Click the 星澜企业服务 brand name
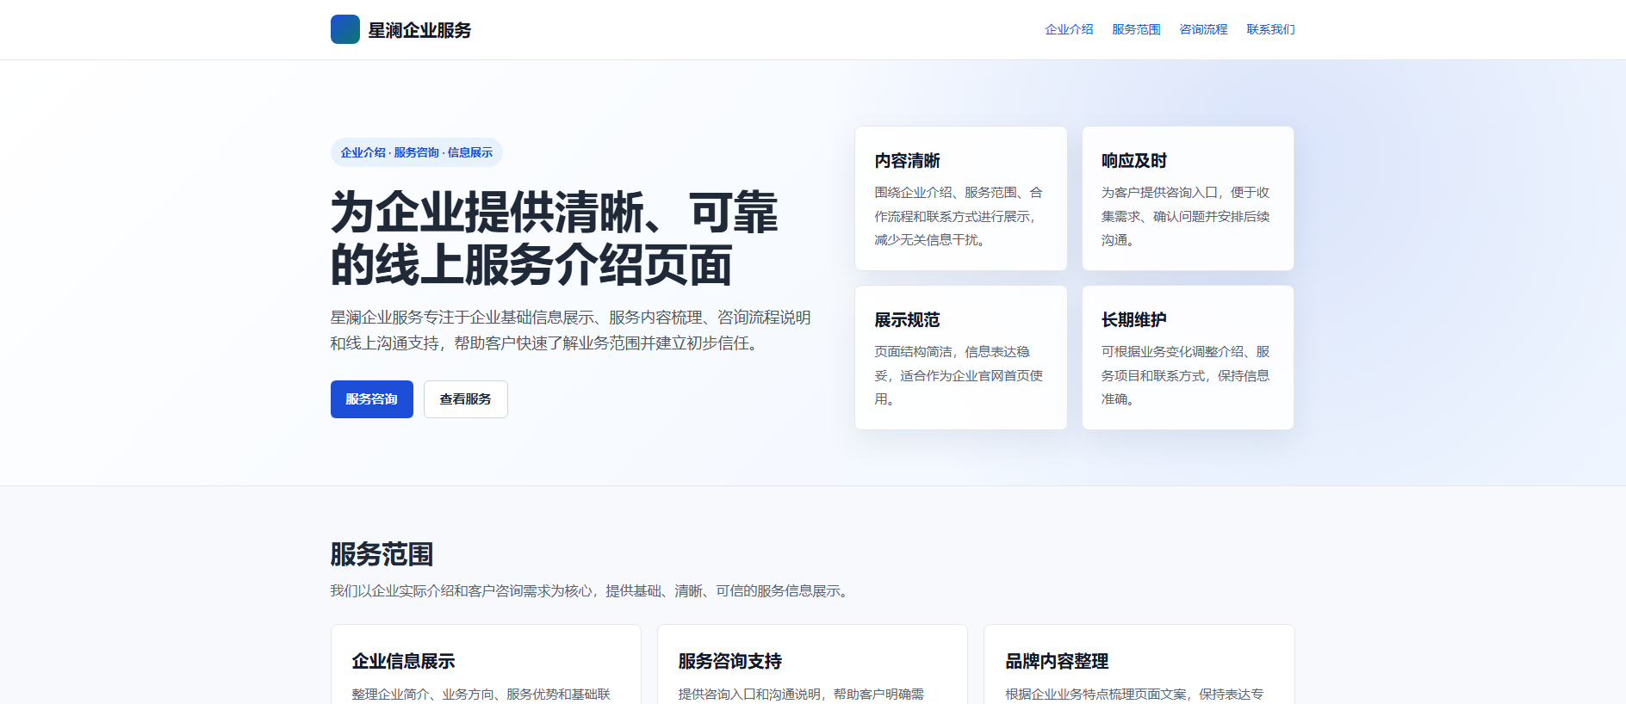The image size is (1626, 704). (x=420, y=30)
